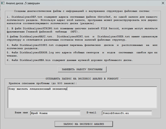Screen dimensions: 166x129
Task: Click the E-mail input field
Action: tap(127, 113)
